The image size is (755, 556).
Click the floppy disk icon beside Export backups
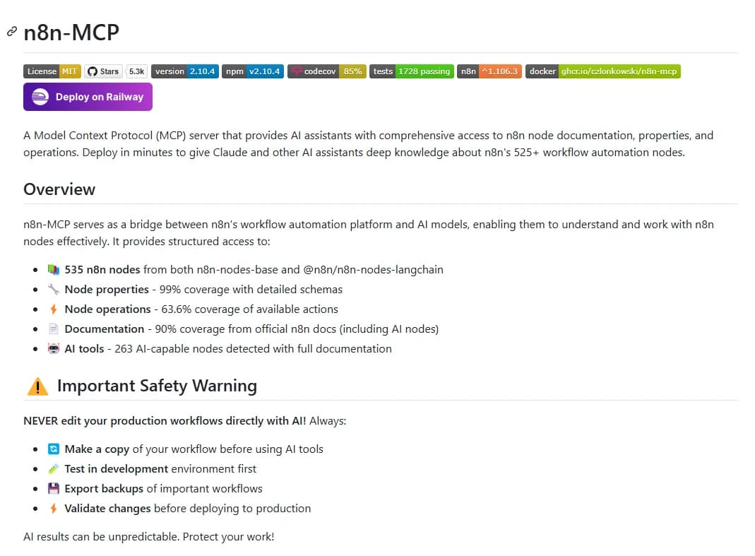tap(53, 488)
